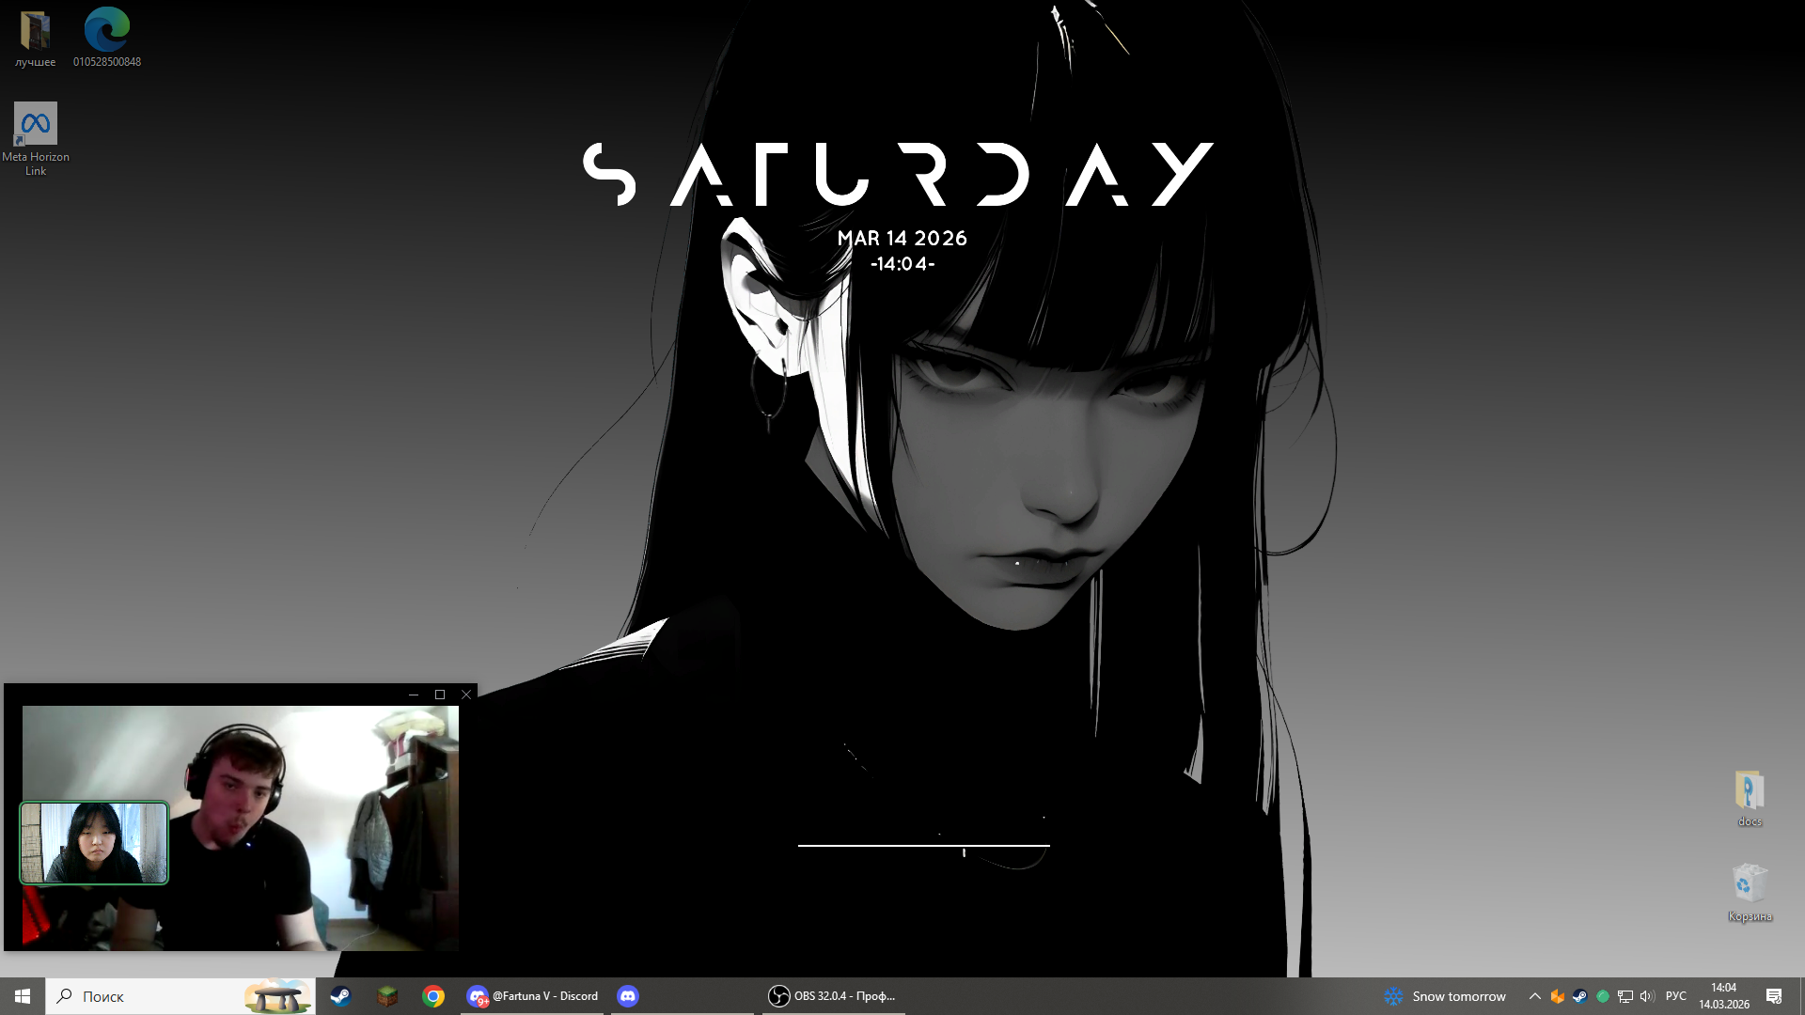Open the network status tray icon

tap(1625, 996)
